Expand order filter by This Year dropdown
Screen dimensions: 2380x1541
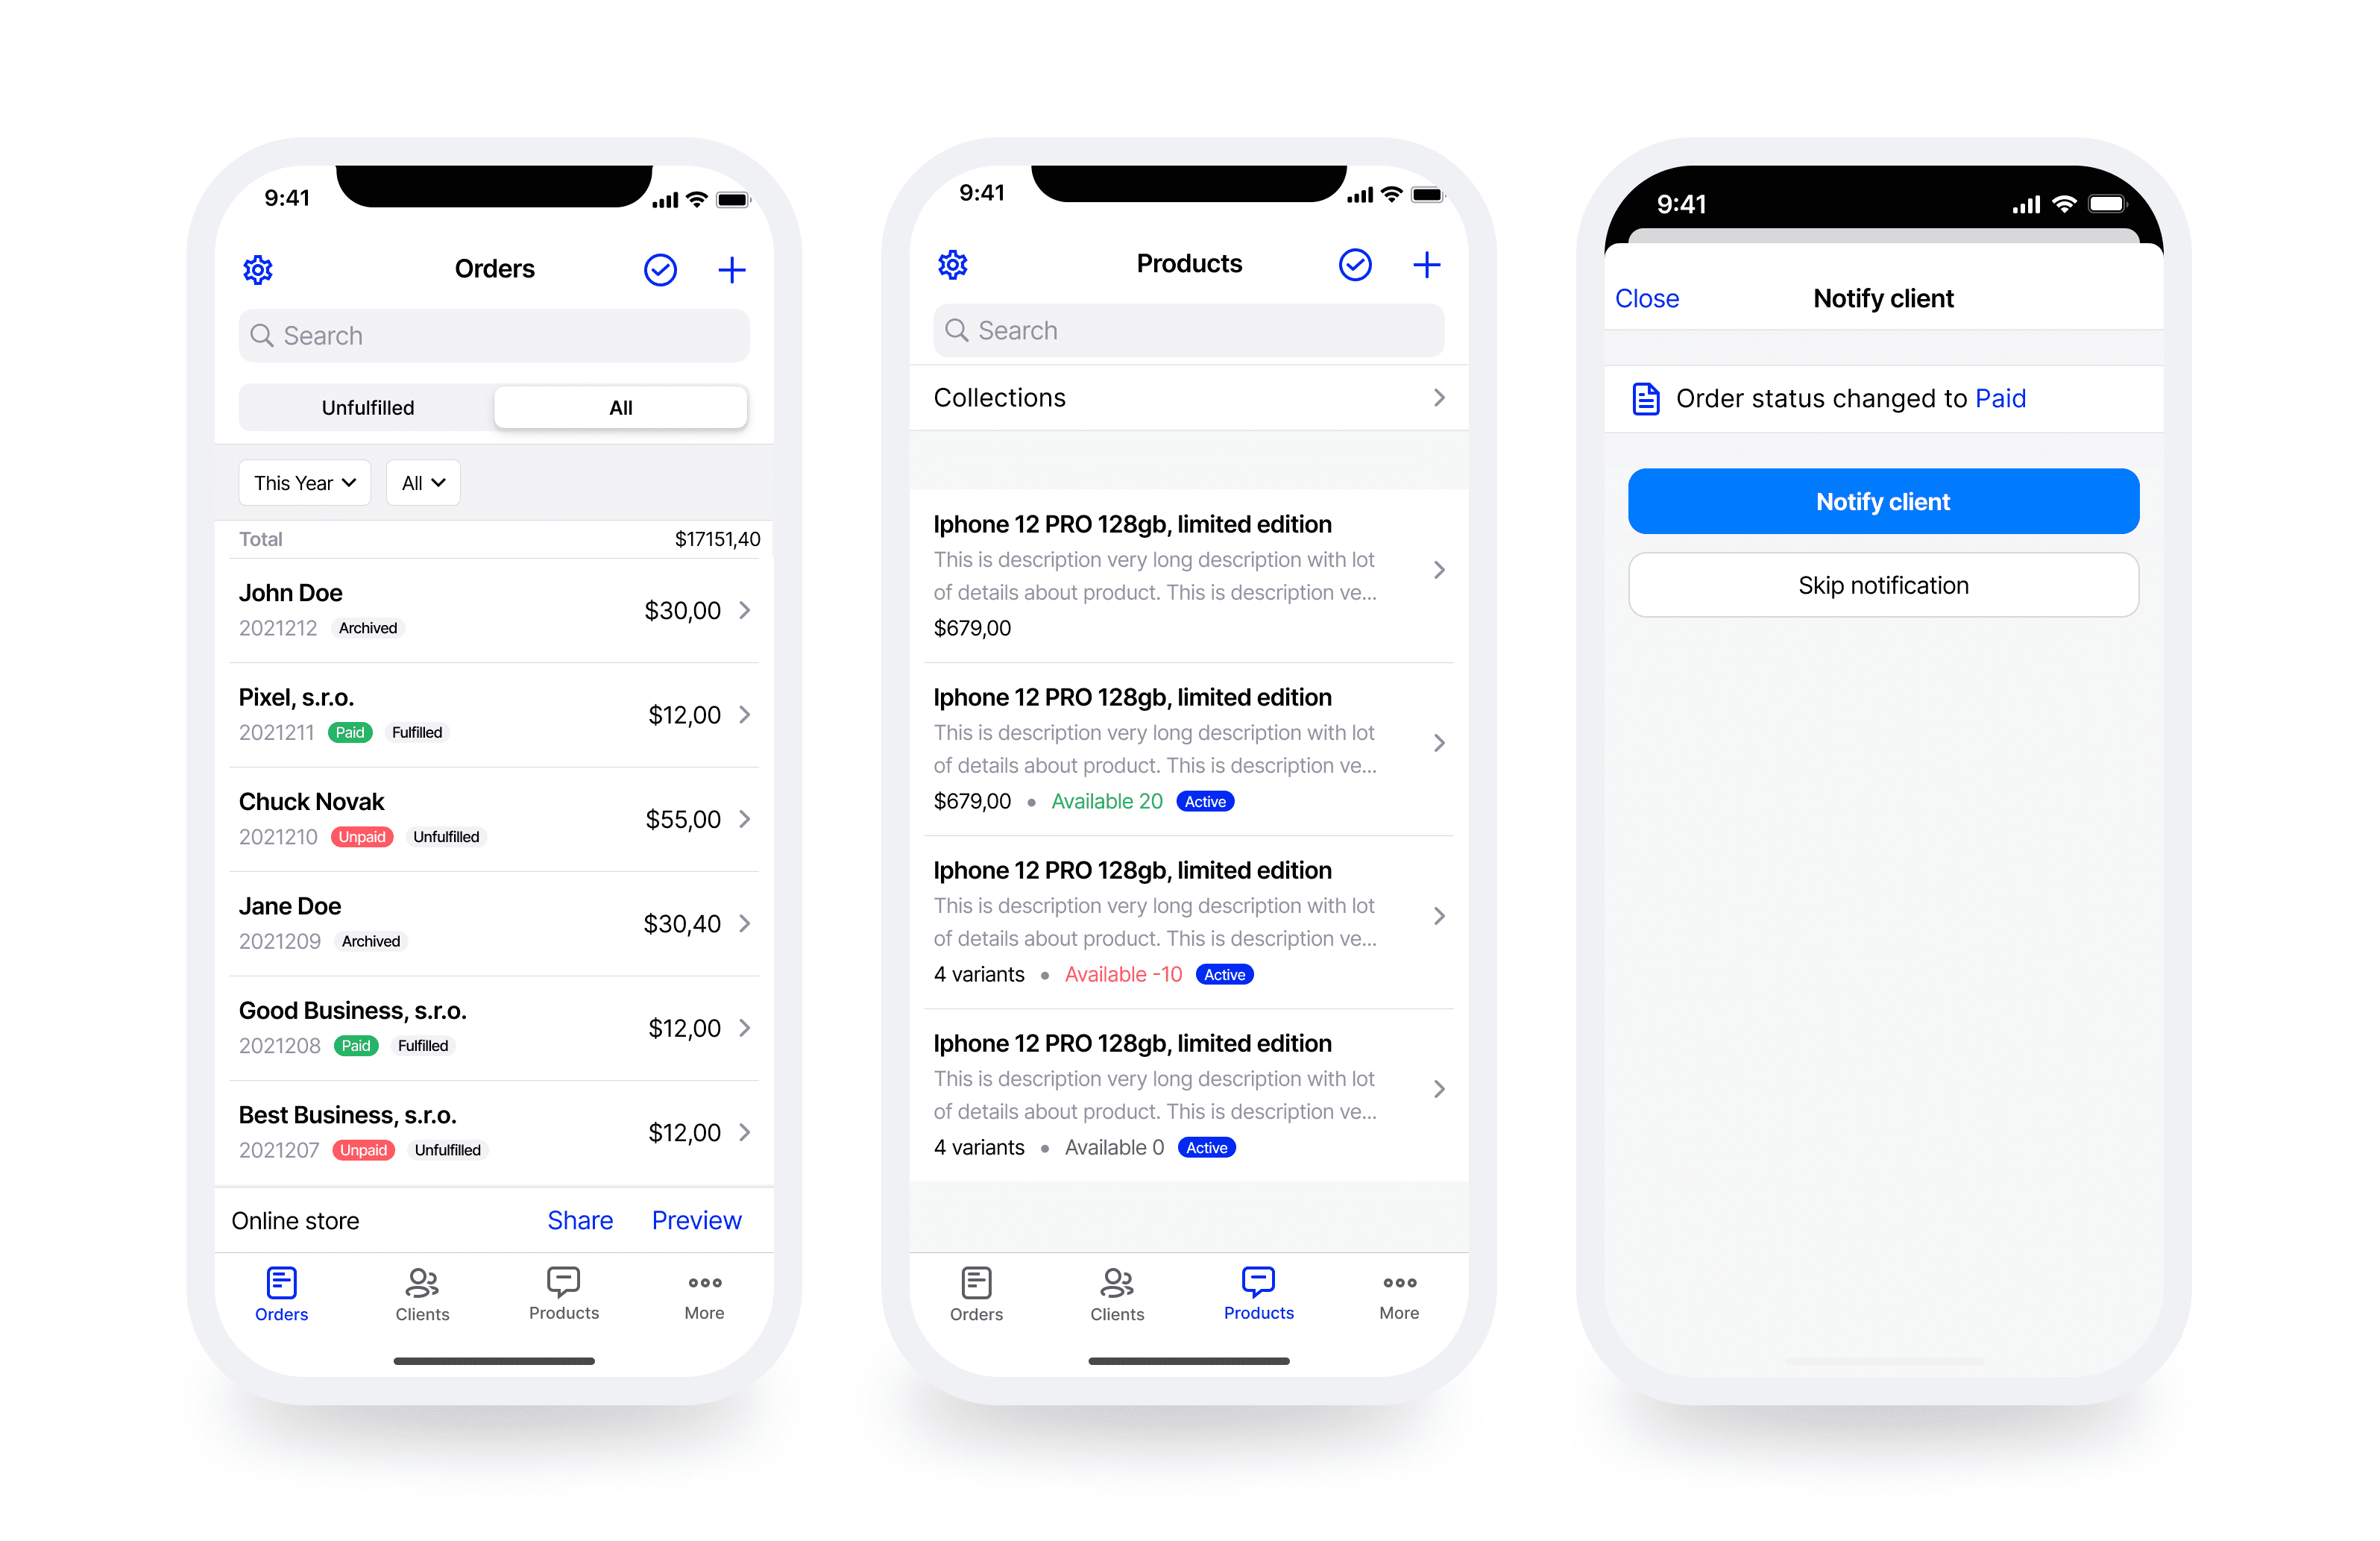303,483
